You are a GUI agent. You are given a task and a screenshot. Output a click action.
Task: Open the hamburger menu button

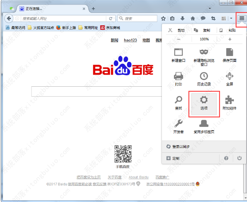[x=242, y=19]
